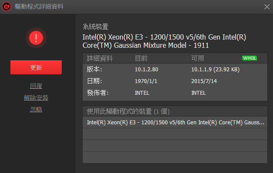
Task: Click the device name heading text
Action: (x=164, y=41)
